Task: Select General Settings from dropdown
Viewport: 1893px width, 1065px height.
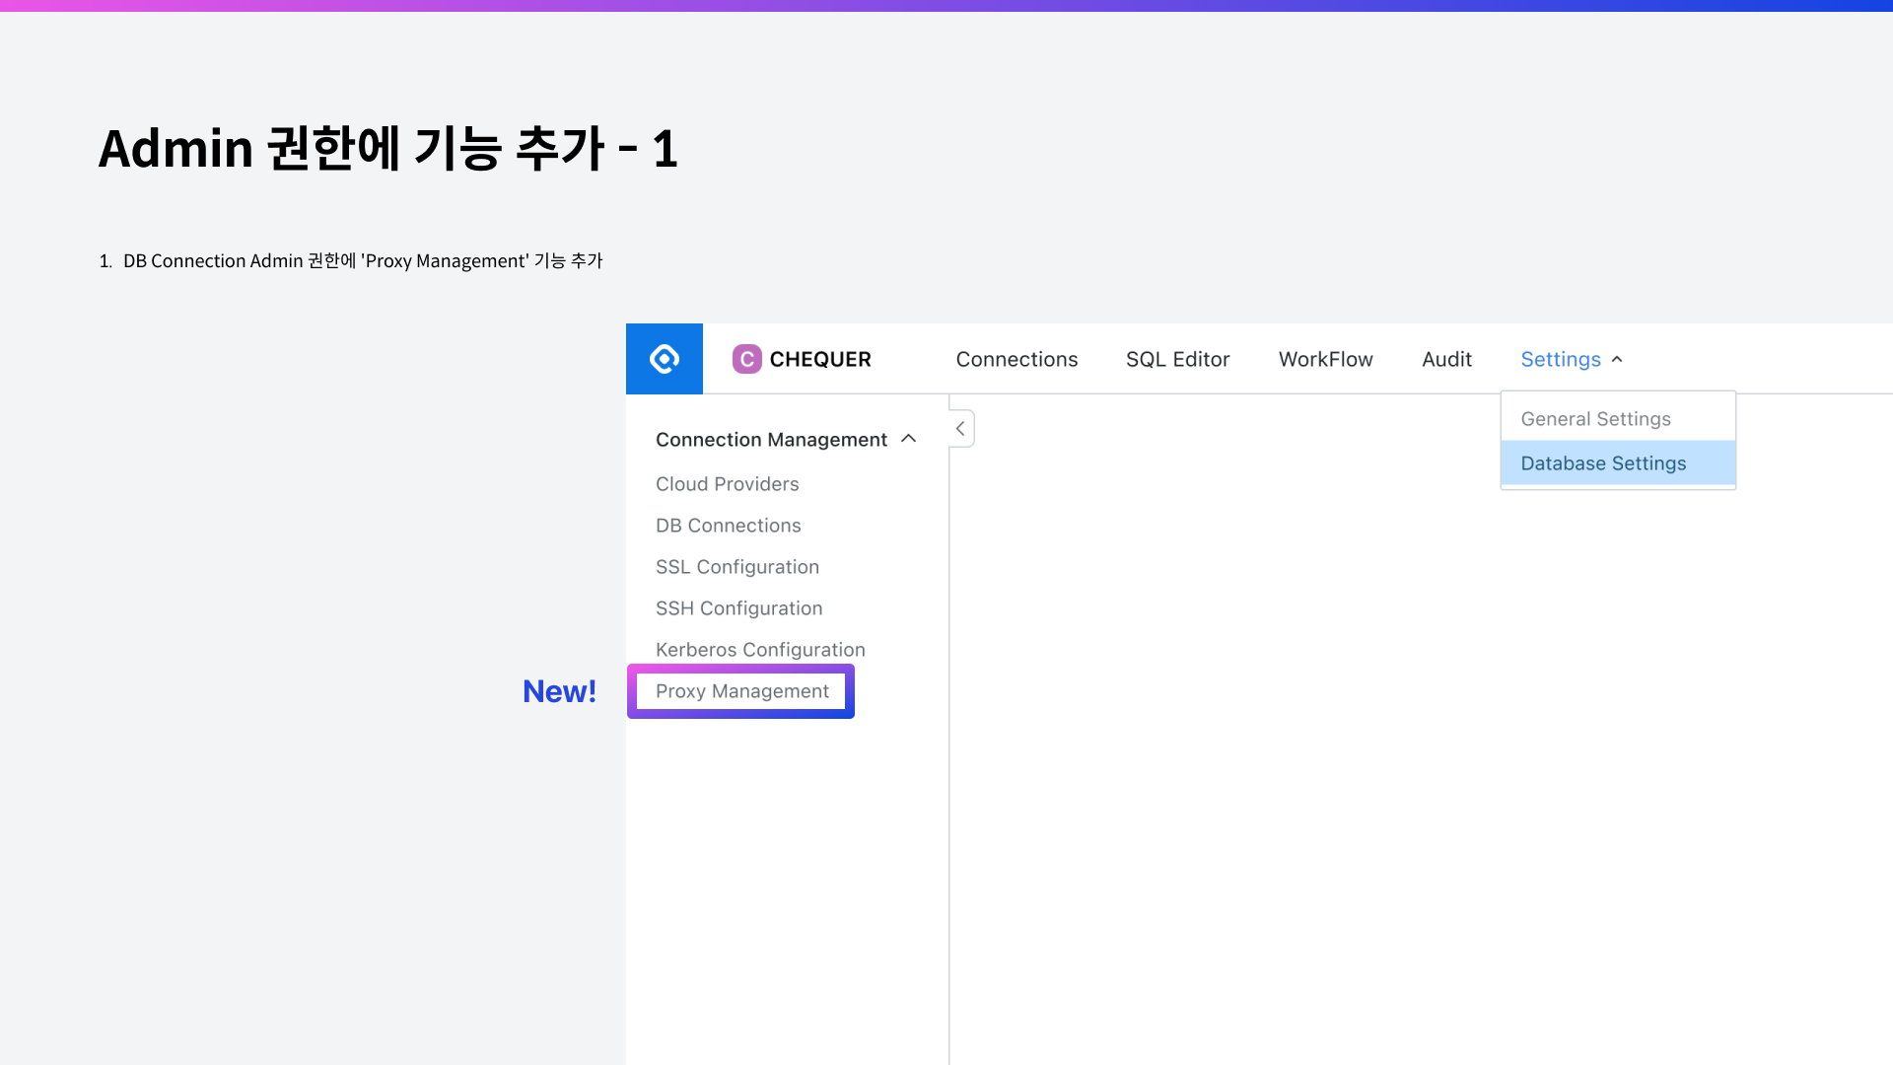Action: (1595, 419)
